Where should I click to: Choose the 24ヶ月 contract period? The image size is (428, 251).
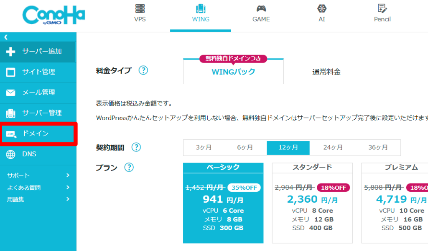[333, 148]
